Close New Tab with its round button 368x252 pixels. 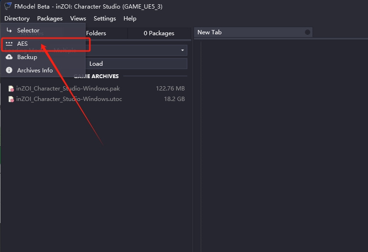(307, 32)
